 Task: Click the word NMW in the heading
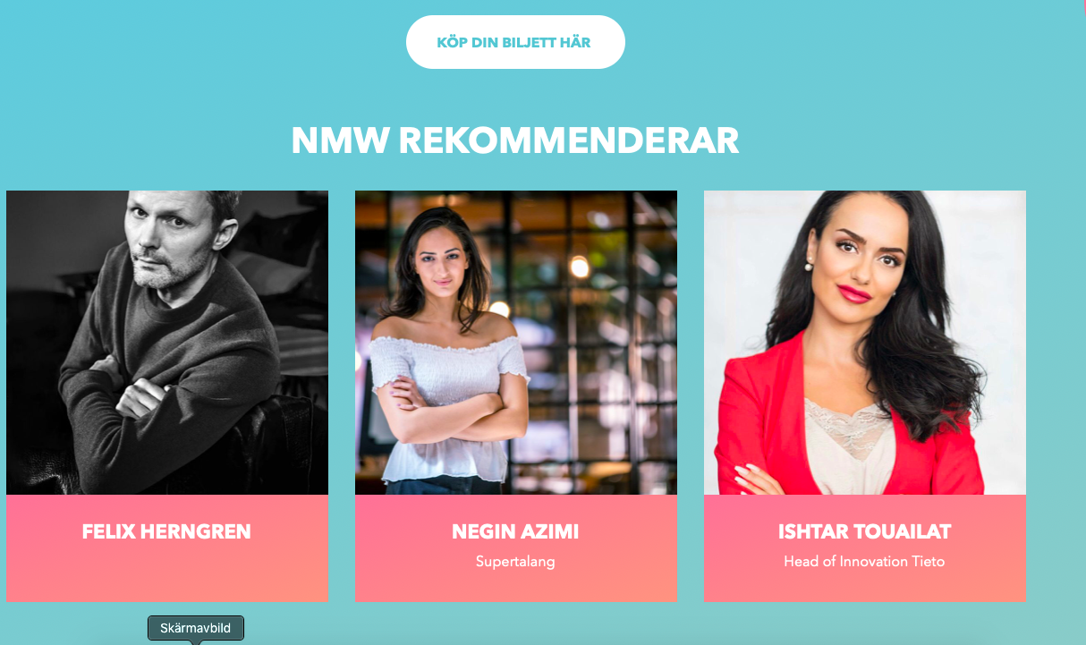(x=339, y=140)
